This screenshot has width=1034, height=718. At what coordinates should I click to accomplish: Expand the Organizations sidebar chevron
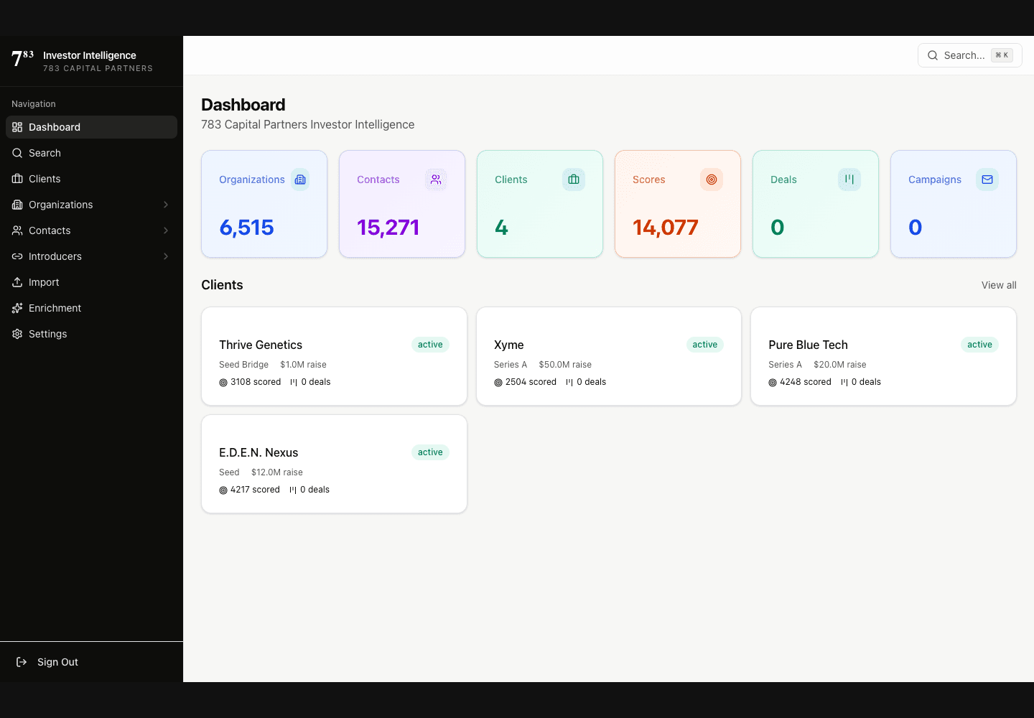tap(166, 205)
